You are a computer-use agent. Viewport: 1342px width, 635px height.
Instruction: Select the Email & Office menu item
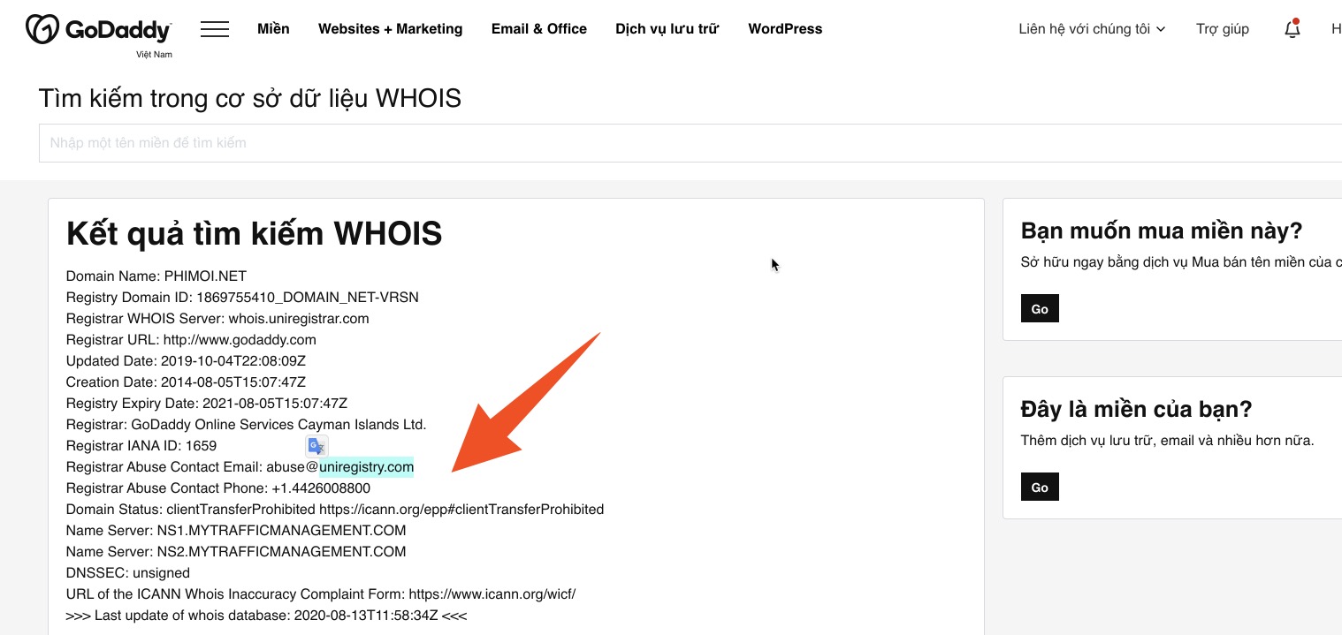(538, 29)
